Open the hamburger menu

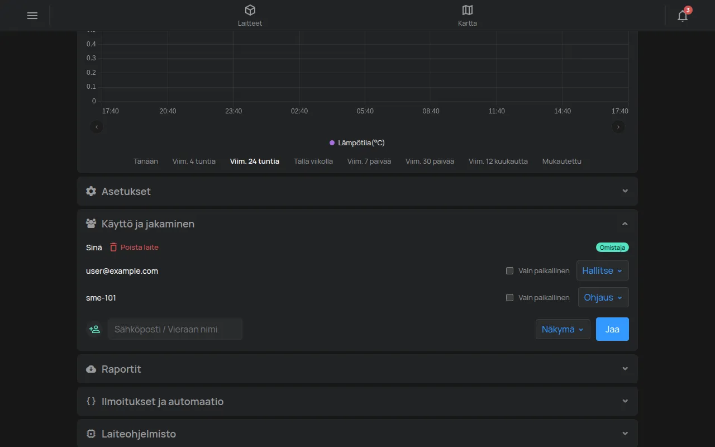coord(32,16)
